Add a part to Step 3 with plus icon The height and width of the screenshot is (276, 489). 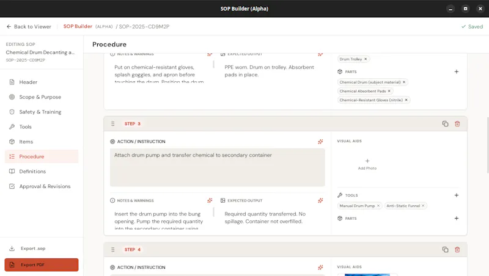click(x=456, y=219)
